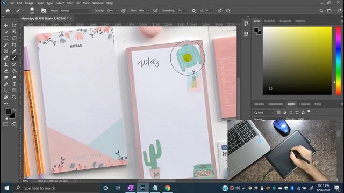
Task: Open the Edit Toolbar three-dots menu
Action: click(6, 103)
